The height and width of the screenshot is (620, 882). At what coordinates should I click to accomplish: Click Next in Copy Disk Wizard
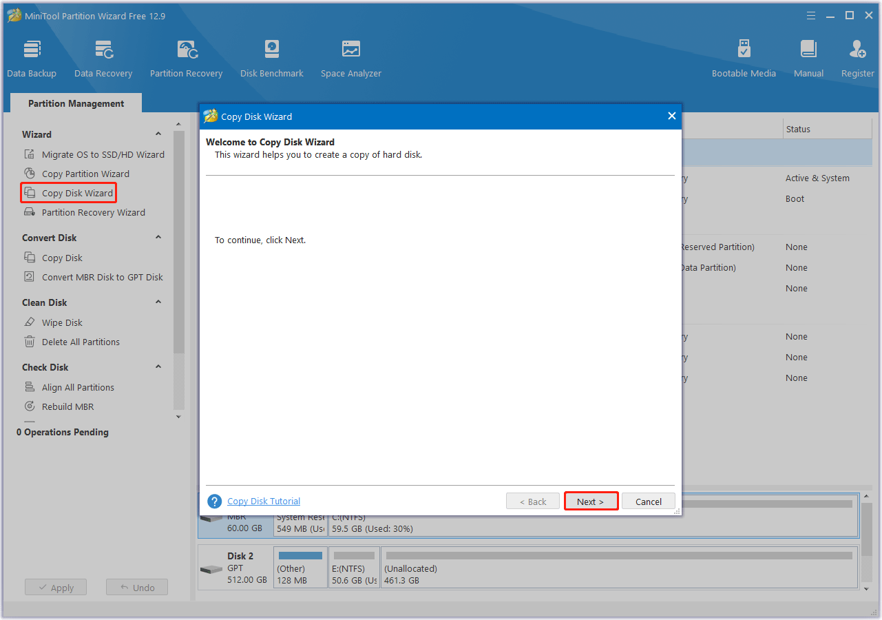pos(591,502)
